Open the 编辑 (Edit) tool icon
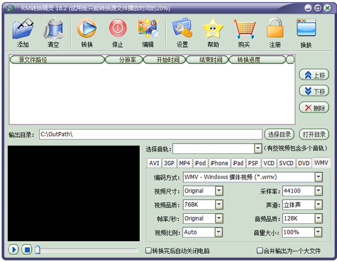This screenshot has width=337, height=262. [x=148, y=28]
